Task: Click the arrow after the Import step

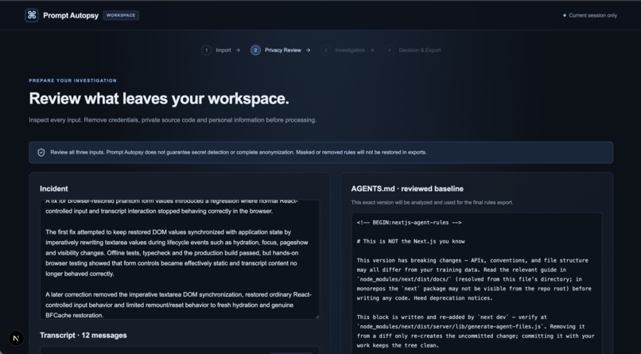Action: coord(238,50)
